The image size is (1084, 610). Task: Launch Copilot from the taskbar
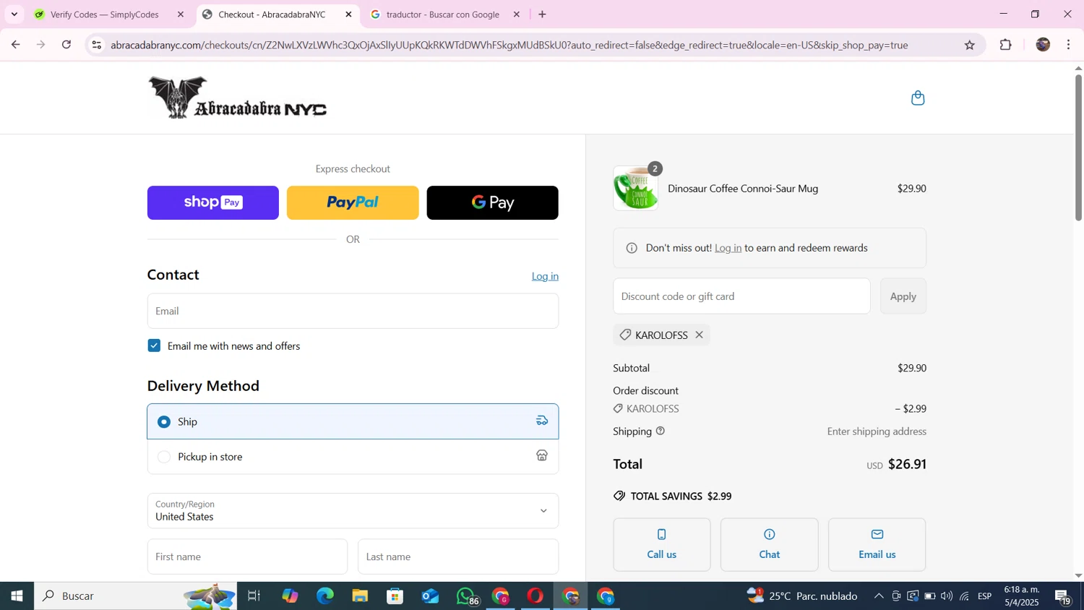click(x=290, y=596)
